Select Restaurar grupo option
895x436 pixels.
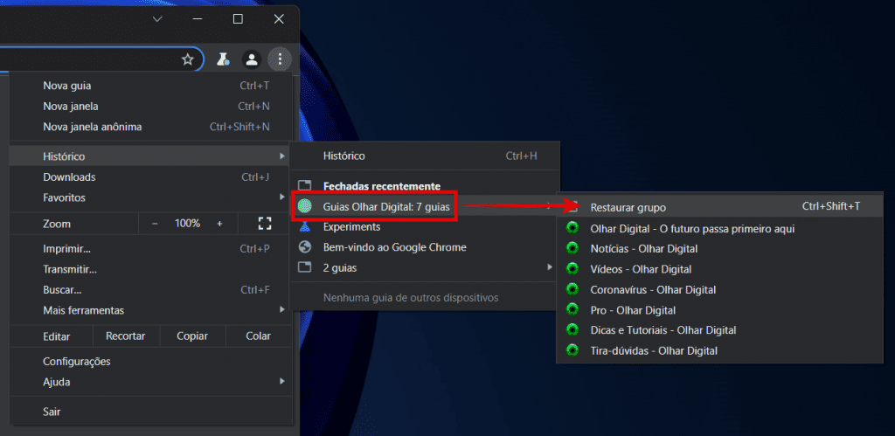pyautogui.click(x=719, y=207)
